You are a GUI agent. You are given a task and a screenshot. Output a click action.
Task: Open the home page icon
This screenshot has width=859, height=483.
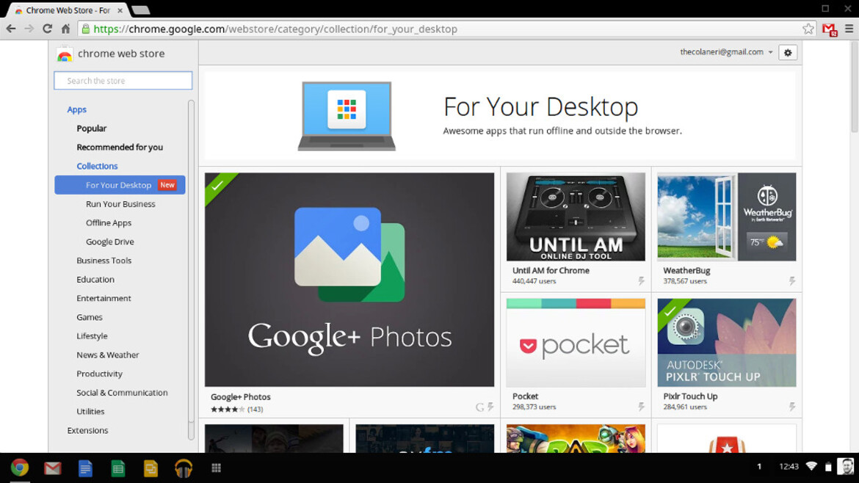coord(66,29)
